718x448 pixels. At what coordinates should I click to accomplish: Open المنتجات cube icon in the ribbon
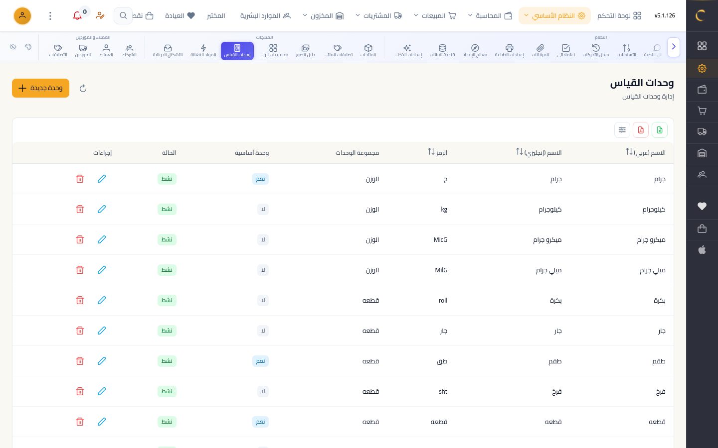pos(368,51)
